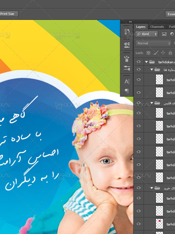The image size is (175, 234).
Task: Hide the layer with pink mark thumbnail
Action: click(x=139, y=224)
